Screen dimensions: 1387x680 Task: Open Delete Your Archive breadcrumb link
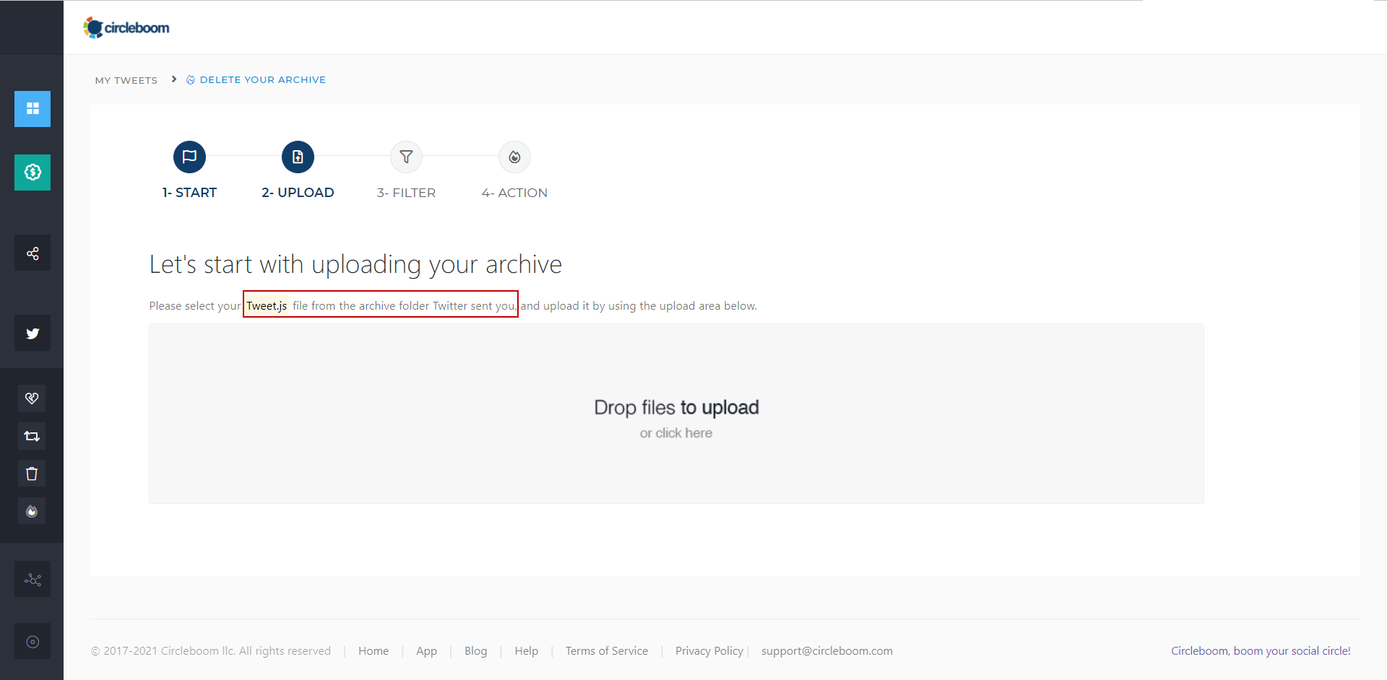pos(263,80)
